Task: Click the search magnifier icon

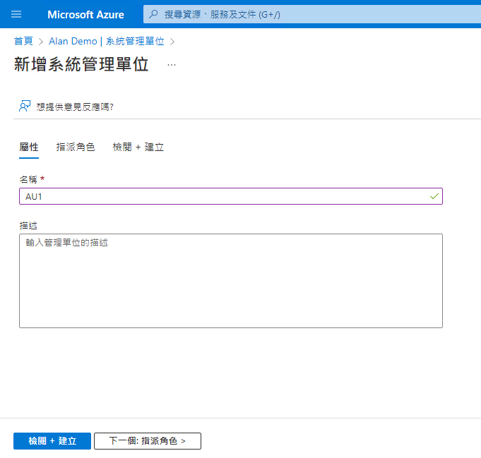Action: (x=153, y=14)
